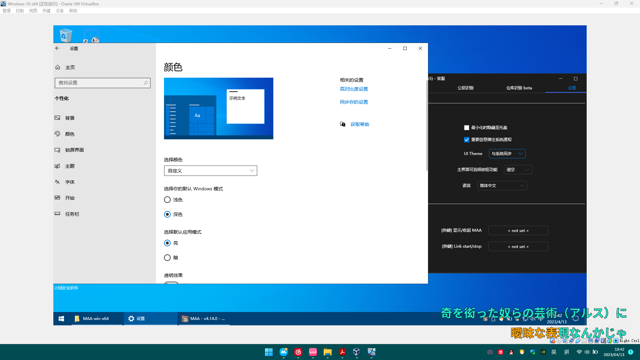
Task: Expand the 语言 language dropdown in MAA
Action: click(502, 186)
